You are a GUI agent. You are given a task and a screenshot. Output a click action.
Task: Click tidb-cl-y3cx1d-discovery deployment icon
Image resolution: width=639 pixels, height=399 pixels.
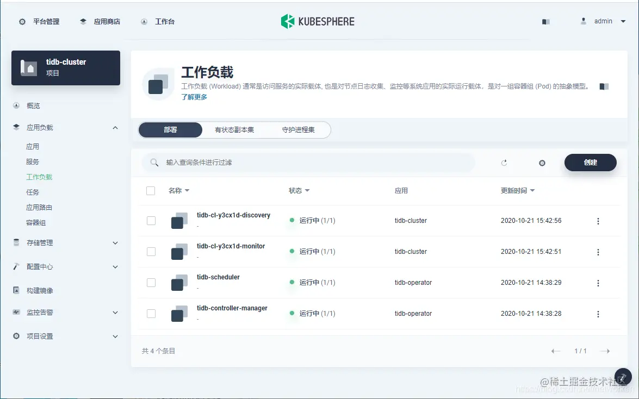click(x=179, y=221)
